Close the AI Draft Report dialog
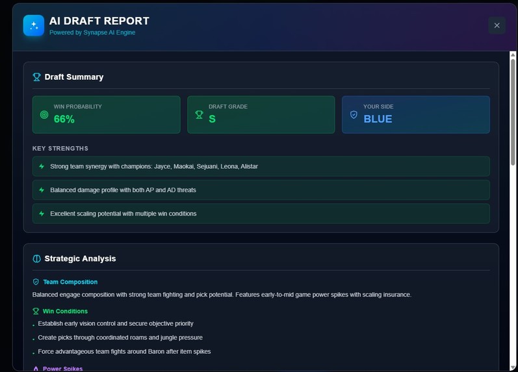This screenshot has width=518, height=372. tap(497, 25)
